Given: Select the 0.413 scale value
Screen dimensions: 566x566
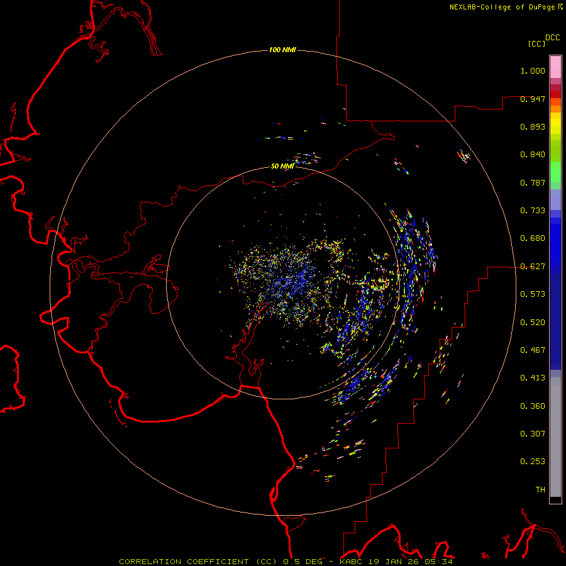Looking at the screenshot, I should pyautogui.click(x=533, y=378).
